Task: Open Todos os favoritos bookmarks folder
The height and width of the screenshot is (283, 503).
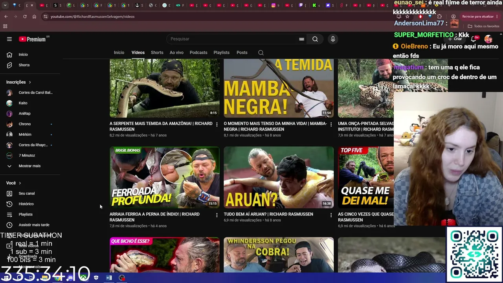Action: (484, 26)
